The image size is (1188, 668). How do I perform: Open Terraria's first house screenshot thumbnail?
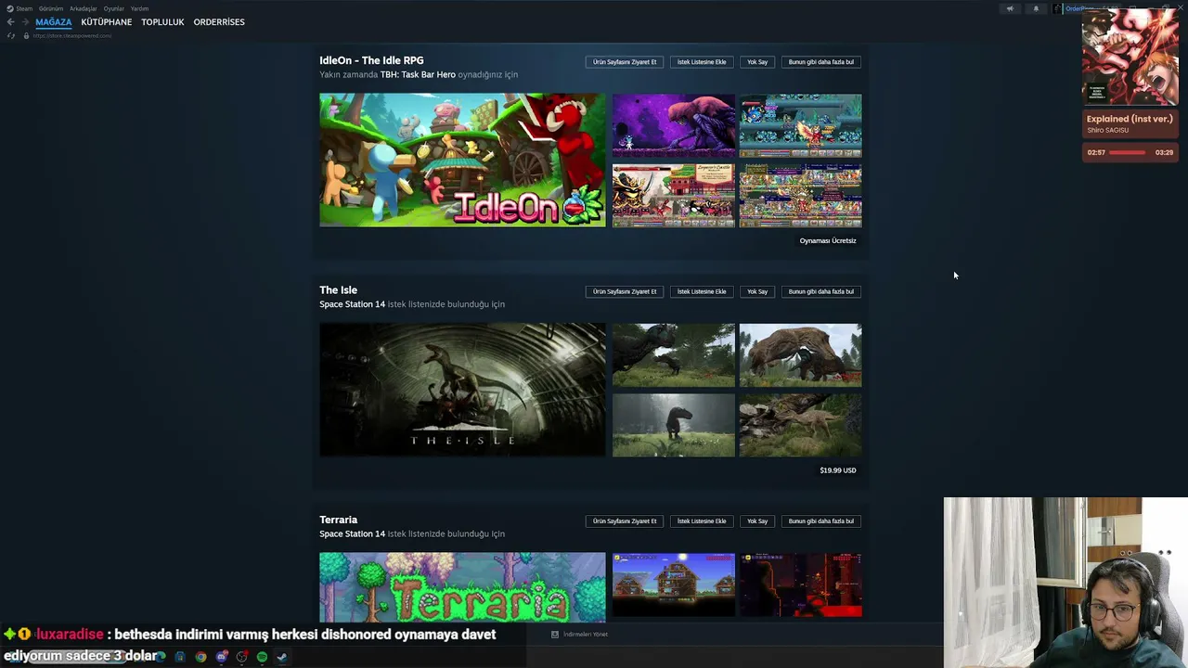pyautogui.click(x=674, y=585)
